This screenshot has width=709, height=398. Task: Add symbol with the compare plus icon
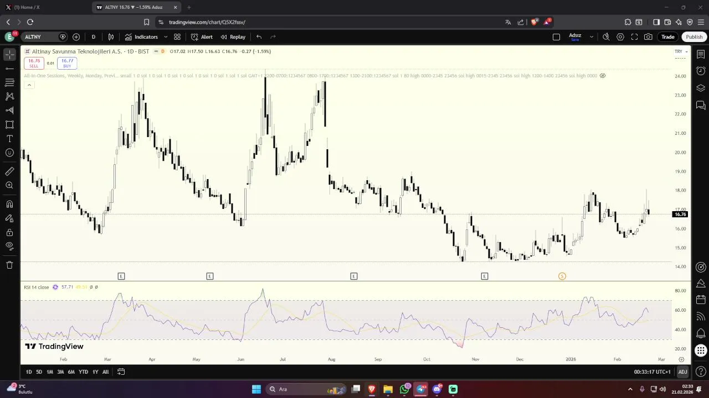point(76,37)
